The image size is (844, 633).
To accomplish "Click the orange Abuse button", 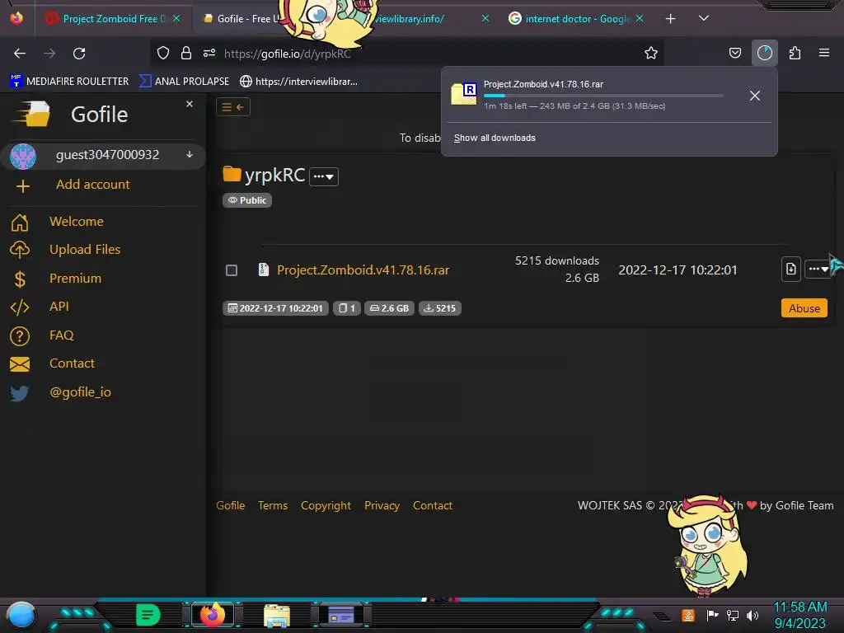I will coord(804,308).
